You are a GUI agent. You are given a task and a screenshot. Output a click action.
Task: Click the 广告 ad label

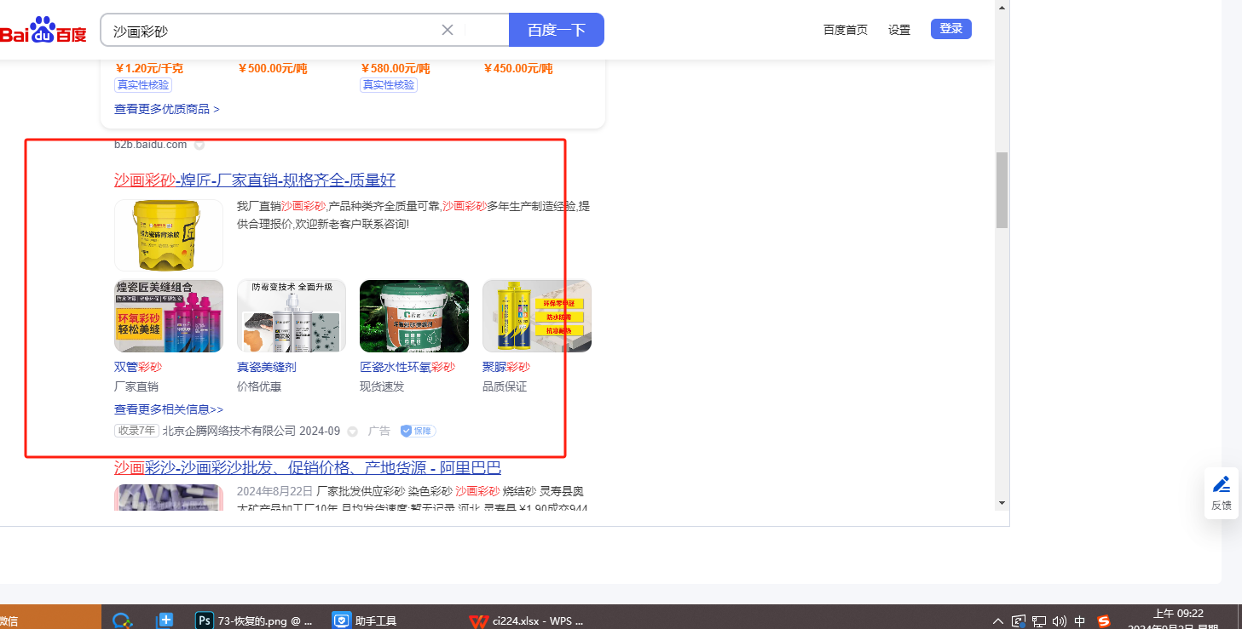click(x=379, y=431)
